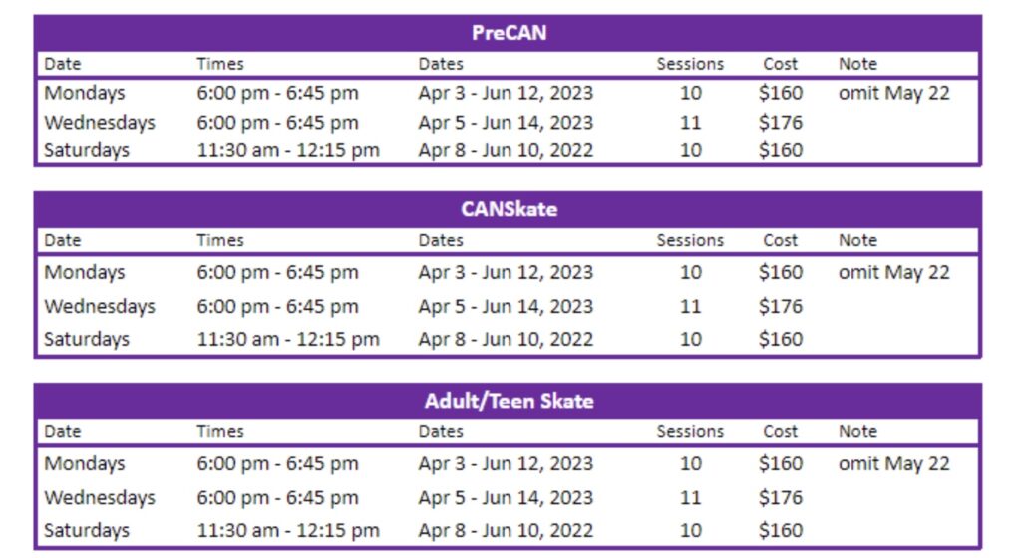
Task: Click omit May 22 note in CANSkate
Action: point(894,272)
